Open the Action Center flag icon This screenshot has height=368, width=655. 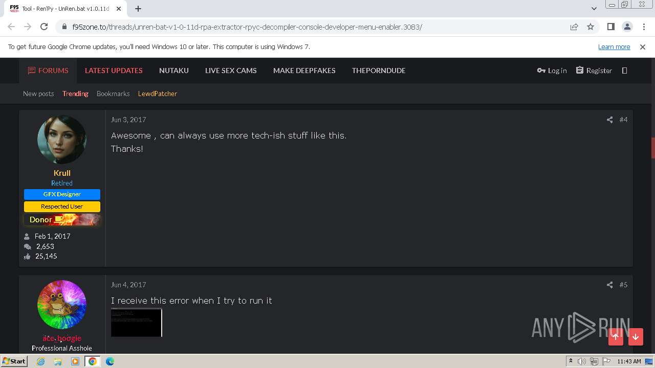(606, 361)
